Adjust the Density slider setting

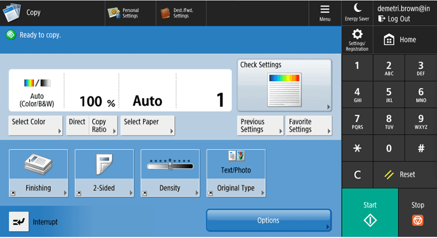(170, 174)
